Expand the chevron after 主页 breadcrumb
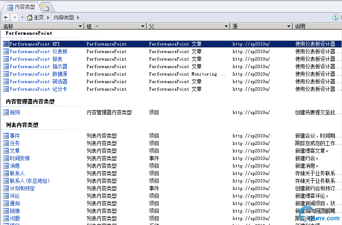Image resolution: width=342 pixels, height=225 pixels. coord(48,18)
